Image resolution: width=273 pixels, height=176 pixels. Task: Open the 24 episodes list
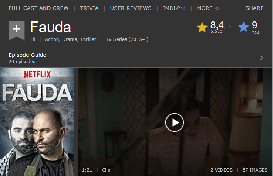click(x=22, y=62)
